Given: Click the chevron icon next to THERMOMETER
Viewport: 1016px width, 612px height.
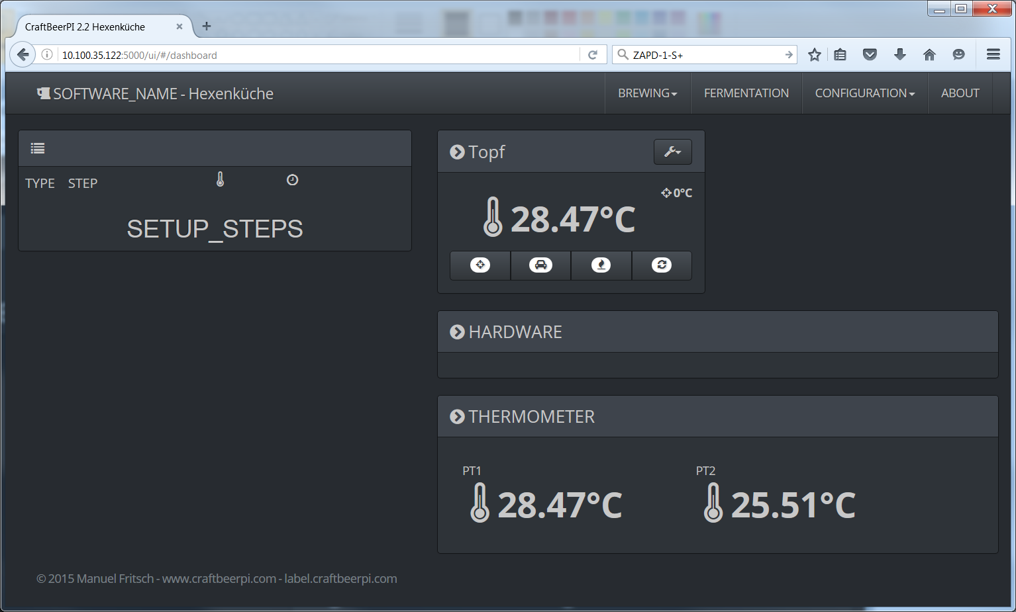Looking at the screenshot, I should 457,417.
